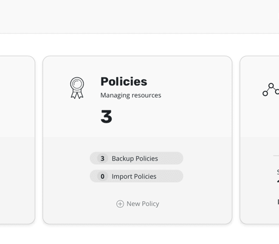Click the Policies award ribbon icon
The height and width of the screenshot is (244, 279).
click(77, 88)
